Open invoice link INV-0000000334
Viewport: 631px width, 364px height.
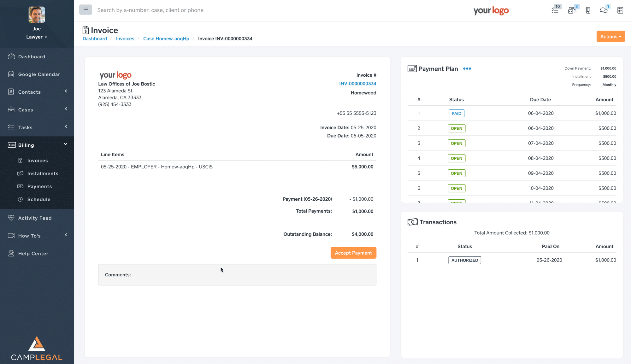tap(357, 84)
